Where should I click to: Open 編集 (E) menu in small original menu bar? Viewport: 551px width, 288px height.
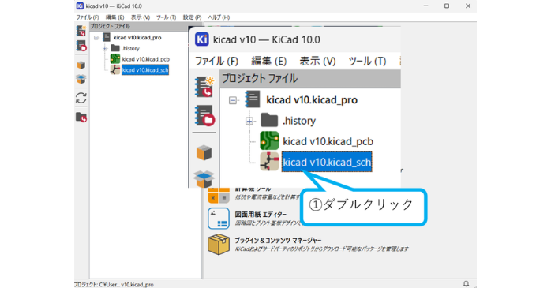pos(115,17)
